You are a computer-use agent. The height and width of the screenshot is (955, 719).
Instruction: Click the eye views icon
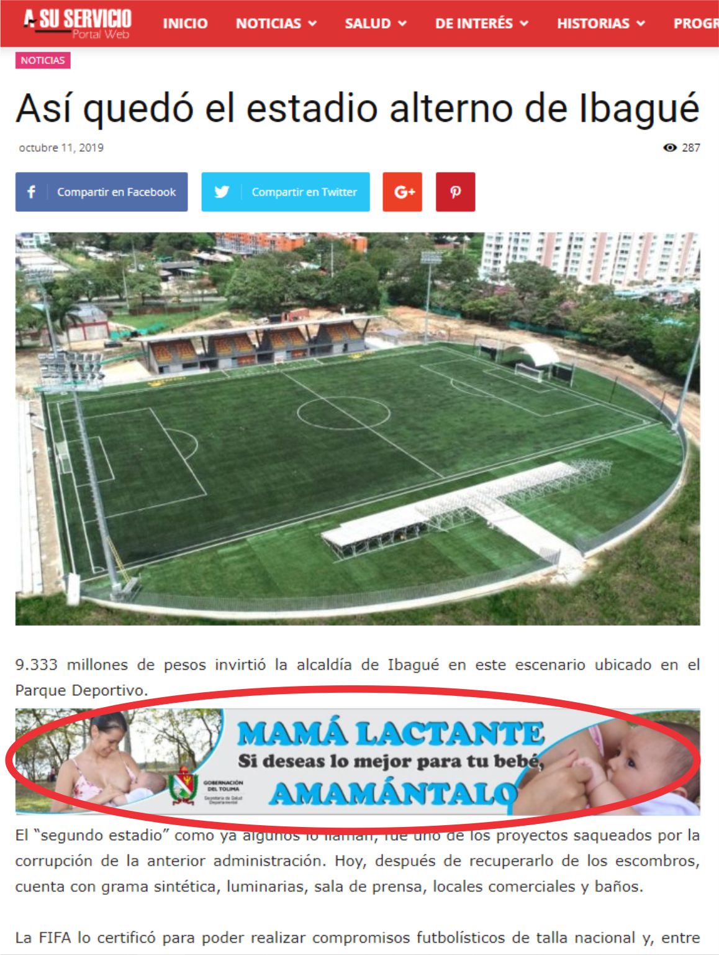click(x=670, y=148)
